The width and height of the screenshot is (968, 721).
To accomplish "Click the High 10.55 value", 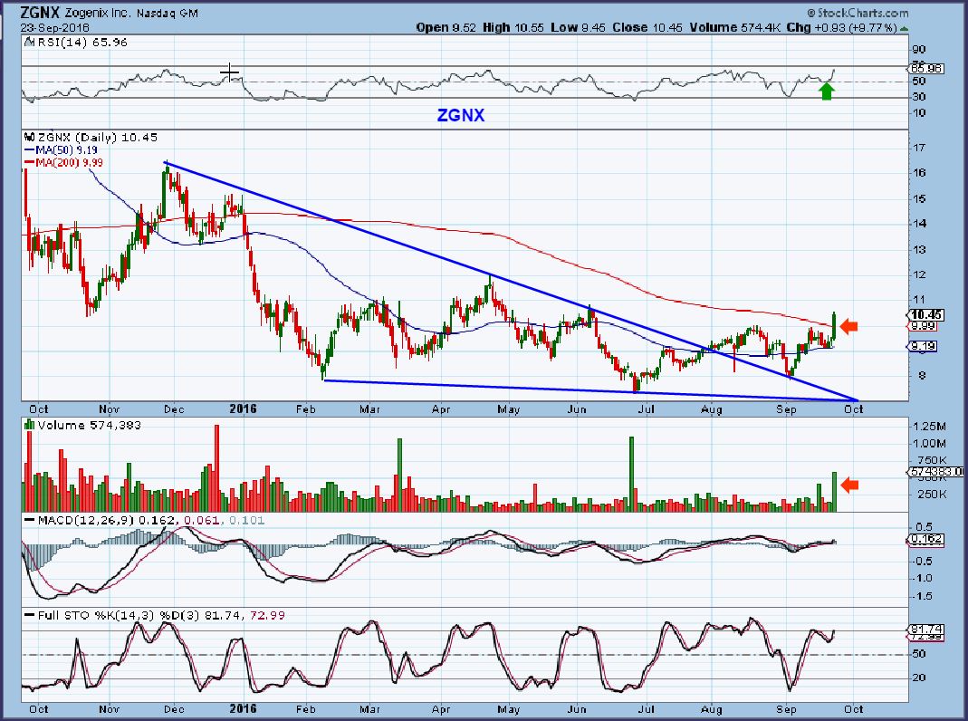I will [513, 27].
